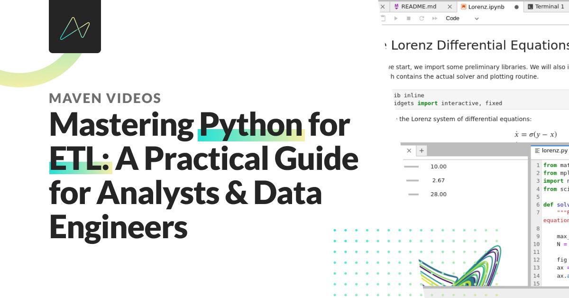Click the Markdown icon on the README.md tab
This screenshot has height=298, width=569.
396,6
